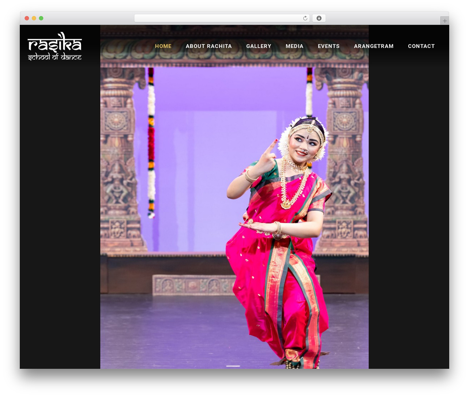Minimize the window with the yellow button

(34, 18)
